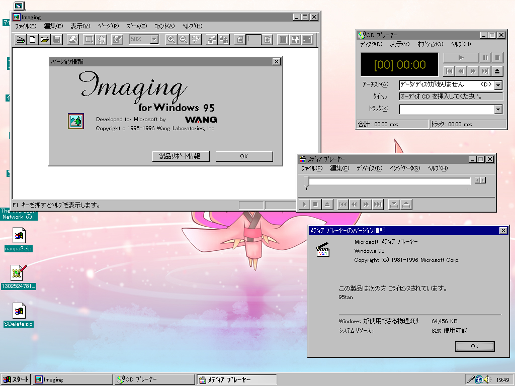The height and width of the screenshot is (386, 515).
Task: Switch to one-page view icon in Imaging
Action: (283, 40)
